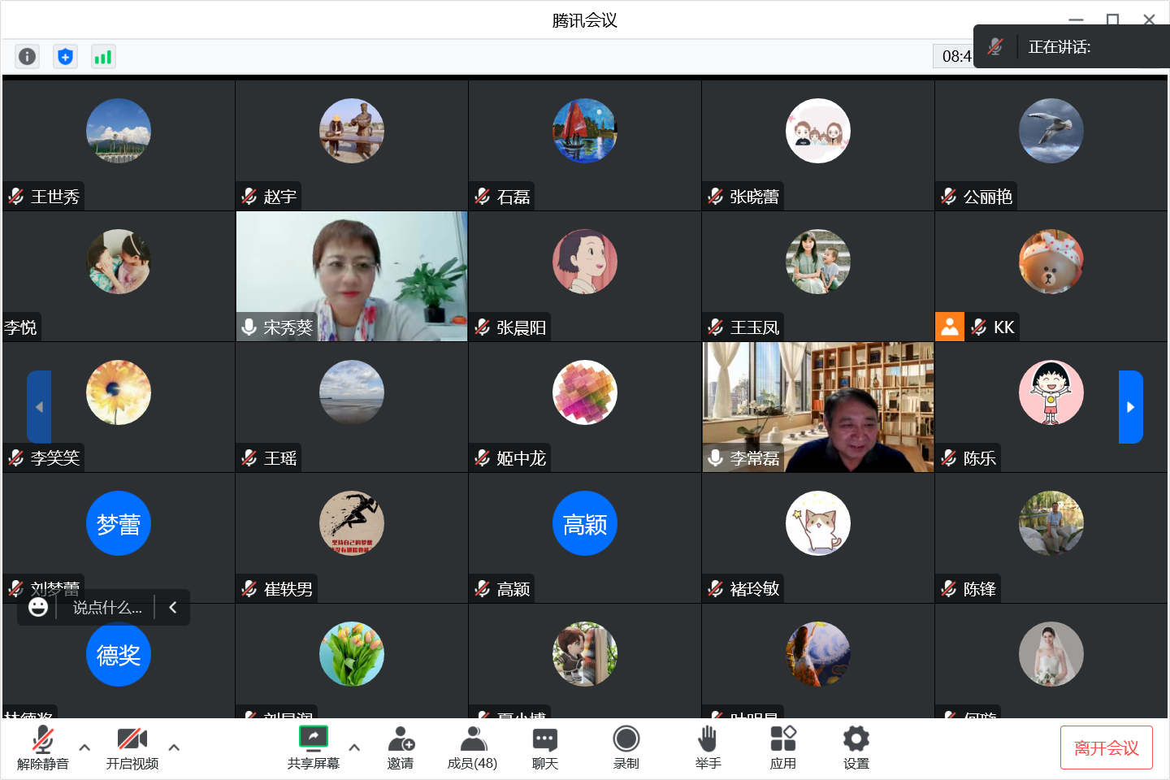Expand audio options arrow beside microphone

click(x=84, y=747)
